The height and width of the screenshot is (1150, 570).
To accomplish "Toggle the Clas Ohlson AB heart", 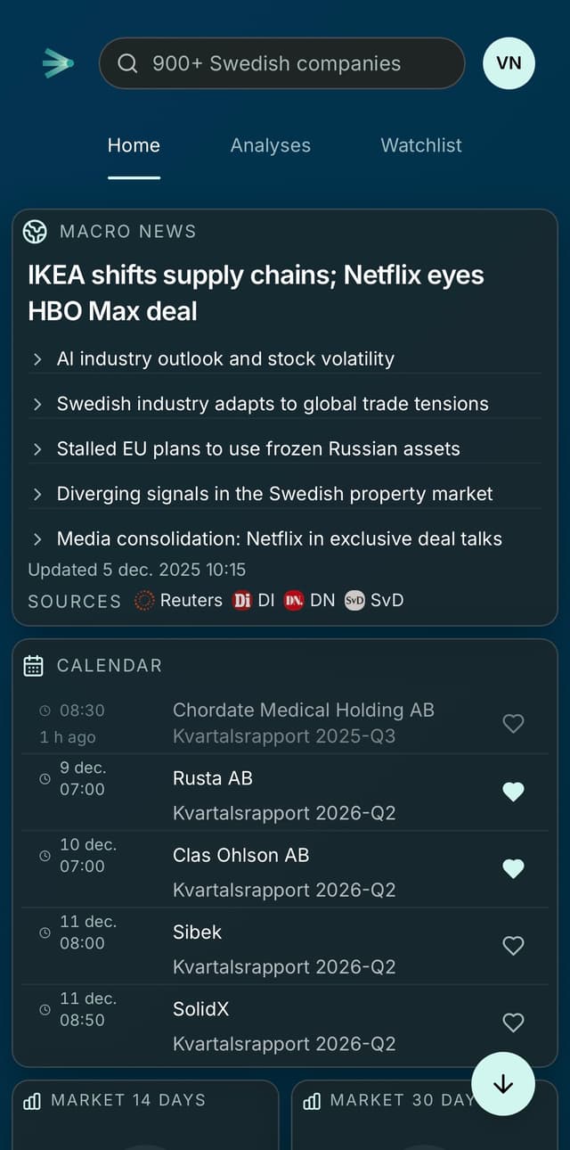I will point(513,868).
